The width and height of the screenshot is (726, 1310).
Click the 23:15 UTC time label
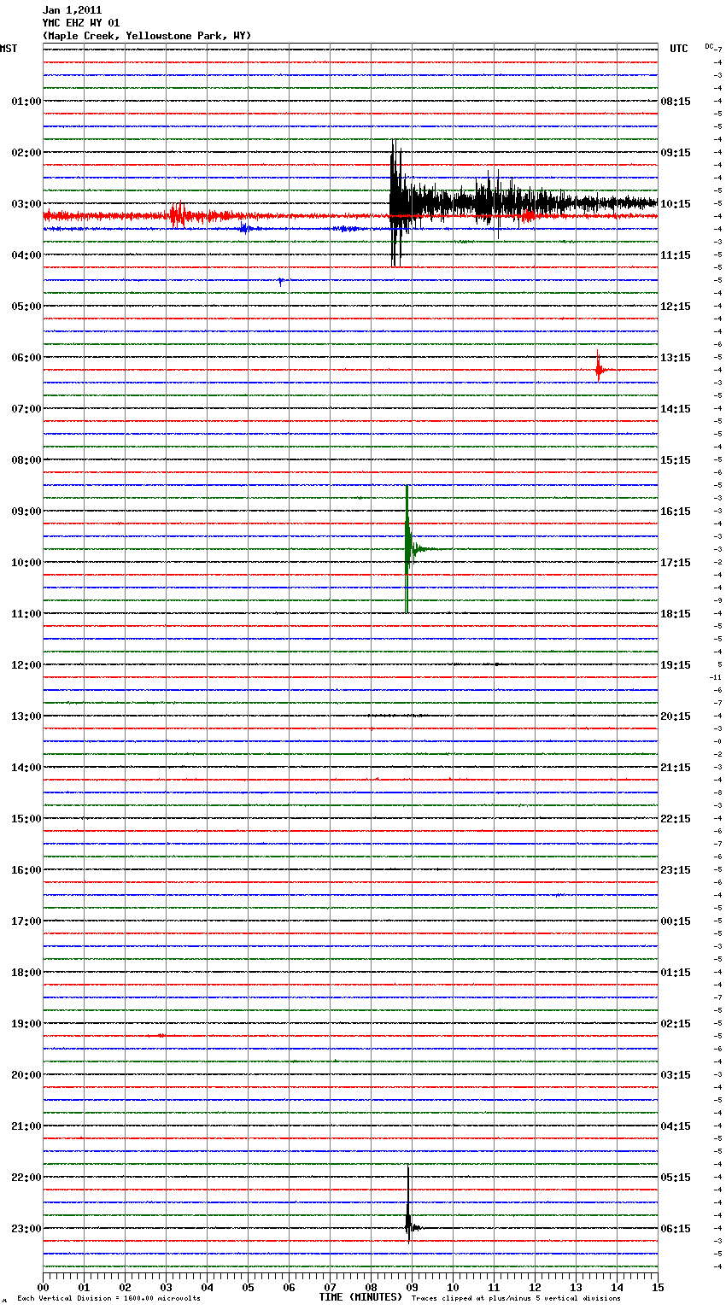click(676, 869)
